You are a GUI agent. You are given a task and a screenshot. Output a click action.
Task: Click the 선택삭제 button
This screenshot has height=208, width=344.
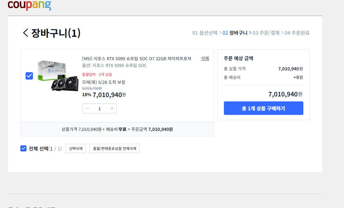click(x=76, y=148)
